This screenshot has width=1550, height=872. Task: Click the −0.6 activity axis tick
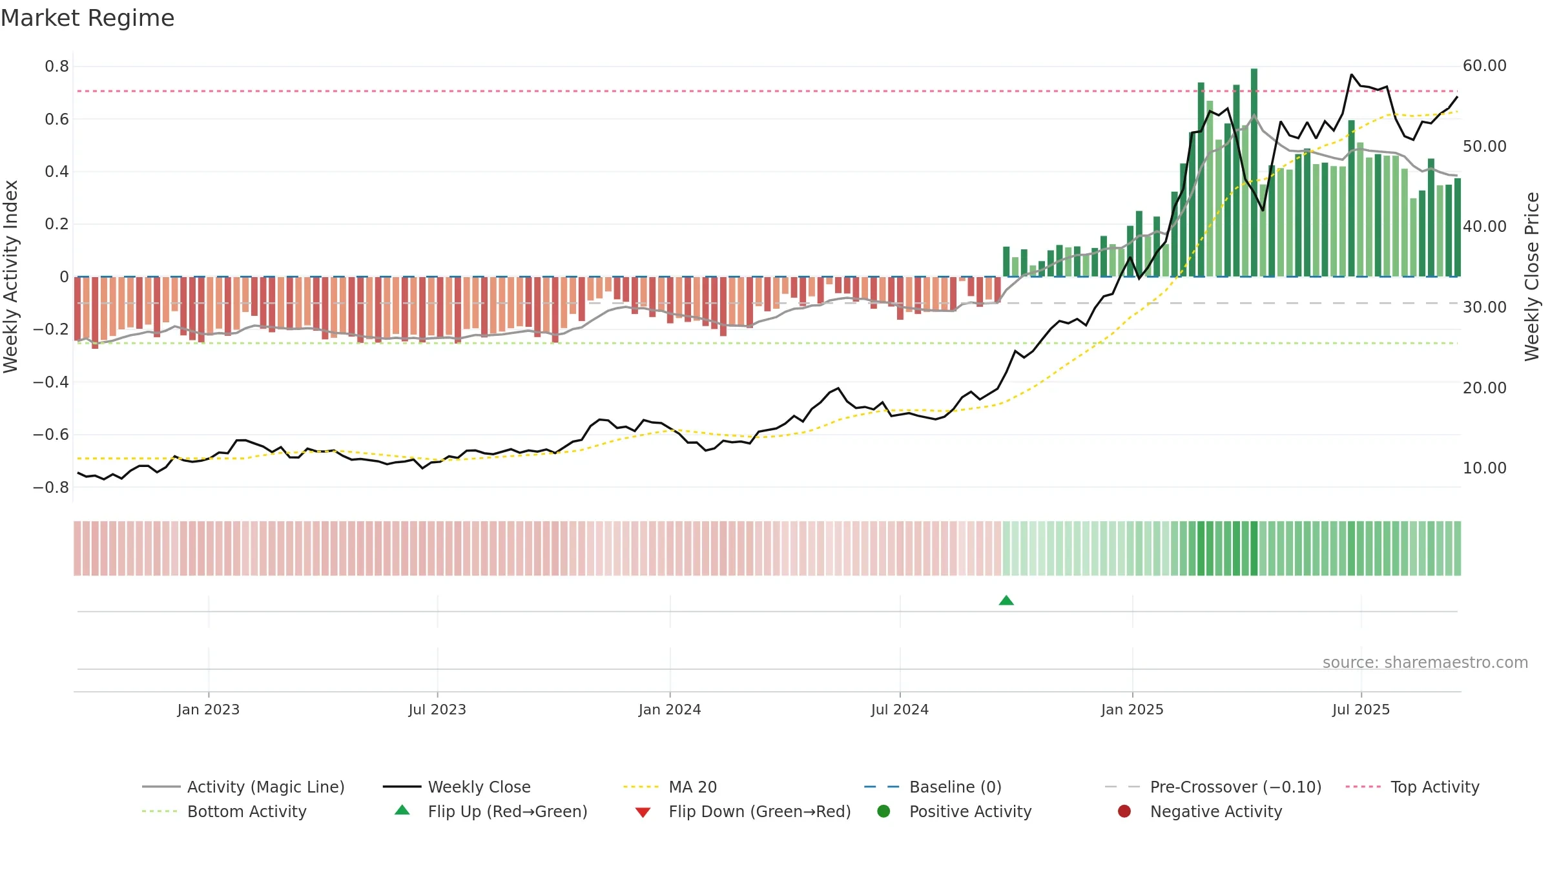point(51,435)
